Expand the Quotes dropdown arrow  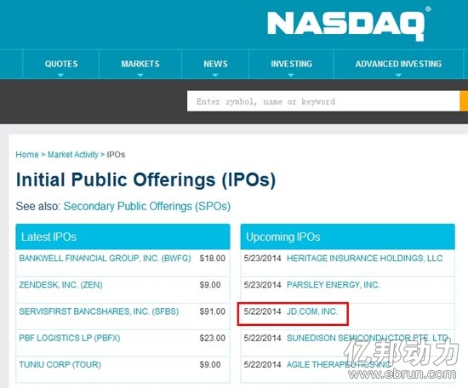click(60, 75)
